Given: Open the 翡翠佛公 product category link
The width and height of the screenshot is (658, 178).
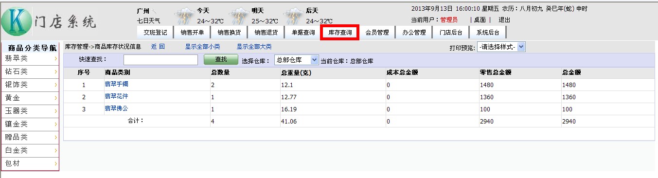Looking at the screenshot, I should click(x=116, y=108).
